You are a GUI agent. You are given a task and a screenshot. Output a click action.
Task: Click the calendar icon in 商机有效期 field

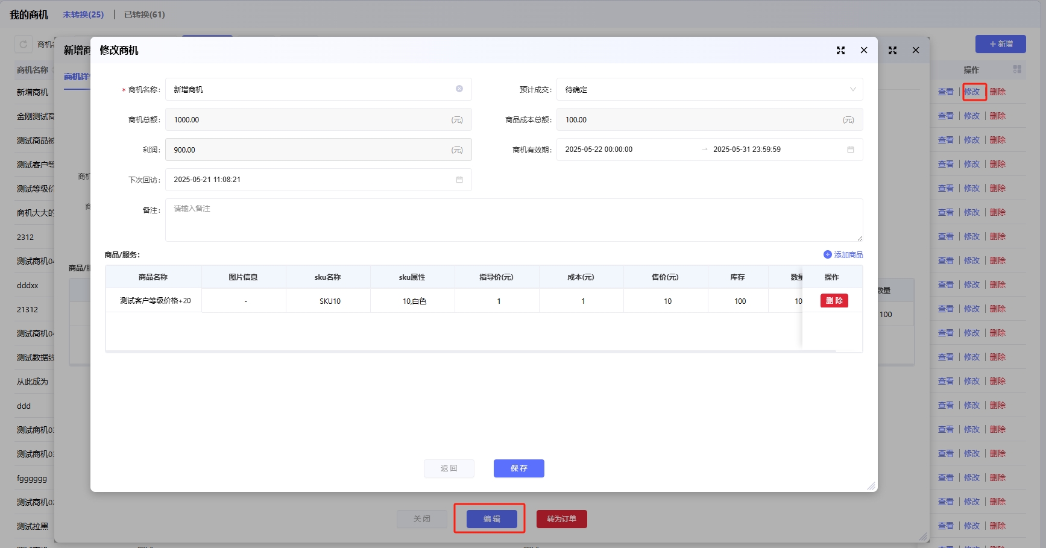(851, 150)
